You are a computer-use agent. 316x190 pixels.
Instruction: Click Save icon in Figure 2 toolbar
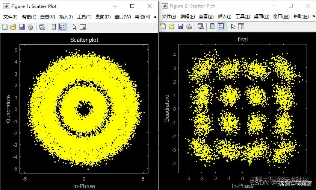coord(180,26)
